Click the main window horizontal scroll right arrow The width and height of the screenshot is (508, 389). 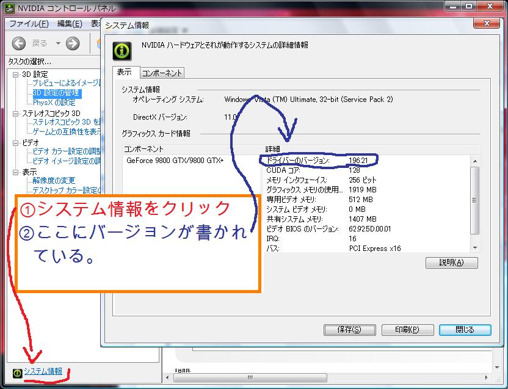pyautogui.click(x=486, y=377)
